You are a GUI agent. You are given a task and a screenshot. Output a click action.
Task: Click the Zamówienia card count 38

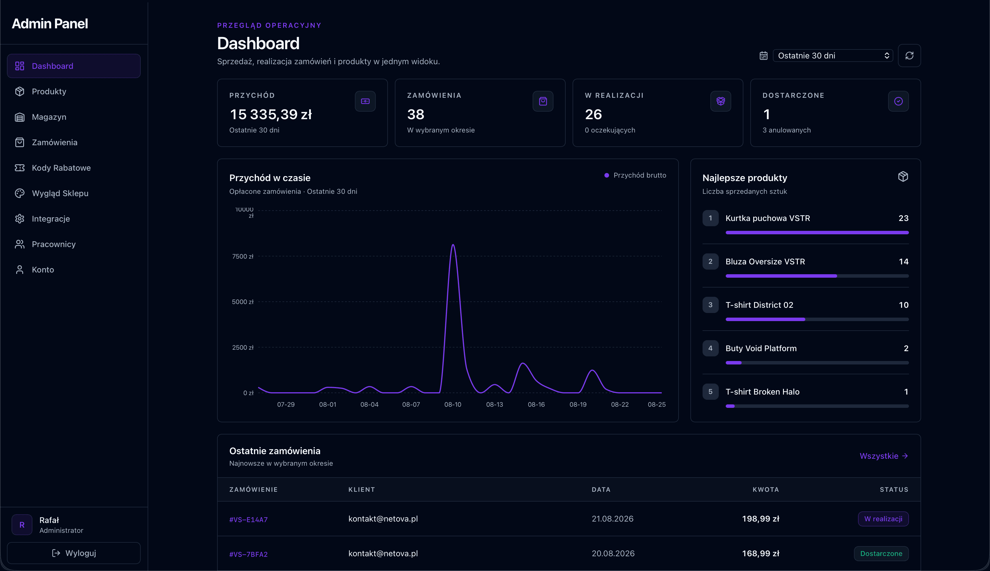click(x=416, y=115)
